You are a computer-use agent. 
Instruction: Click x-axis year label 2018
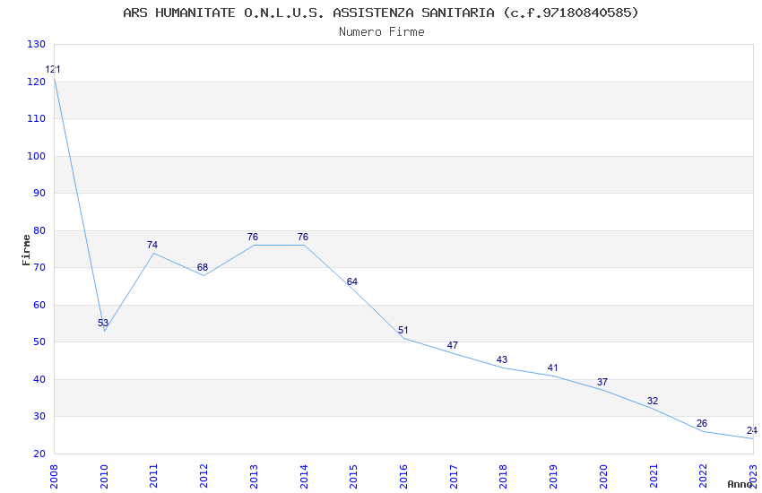tap(503, 476)
